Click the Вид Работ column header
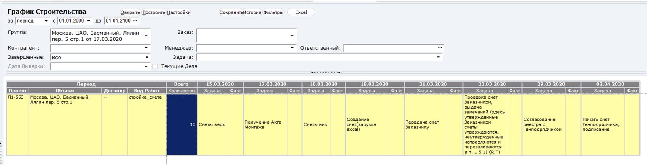Screen dimensions: 647x165 pos(147,91)
